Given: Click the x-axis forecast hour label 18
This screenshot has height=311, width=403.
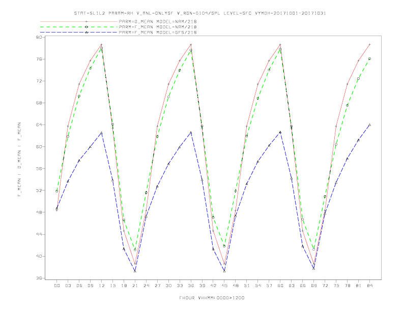Looking at the screenshot, I should pos(124,286).
